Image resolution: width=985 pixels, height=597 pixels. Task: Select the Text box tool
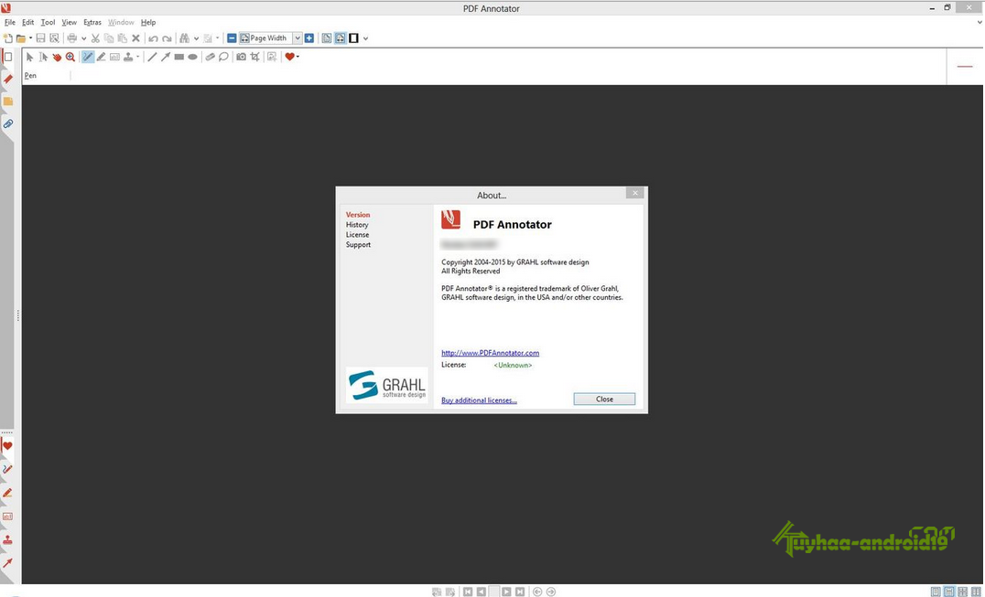coord(115,57)
